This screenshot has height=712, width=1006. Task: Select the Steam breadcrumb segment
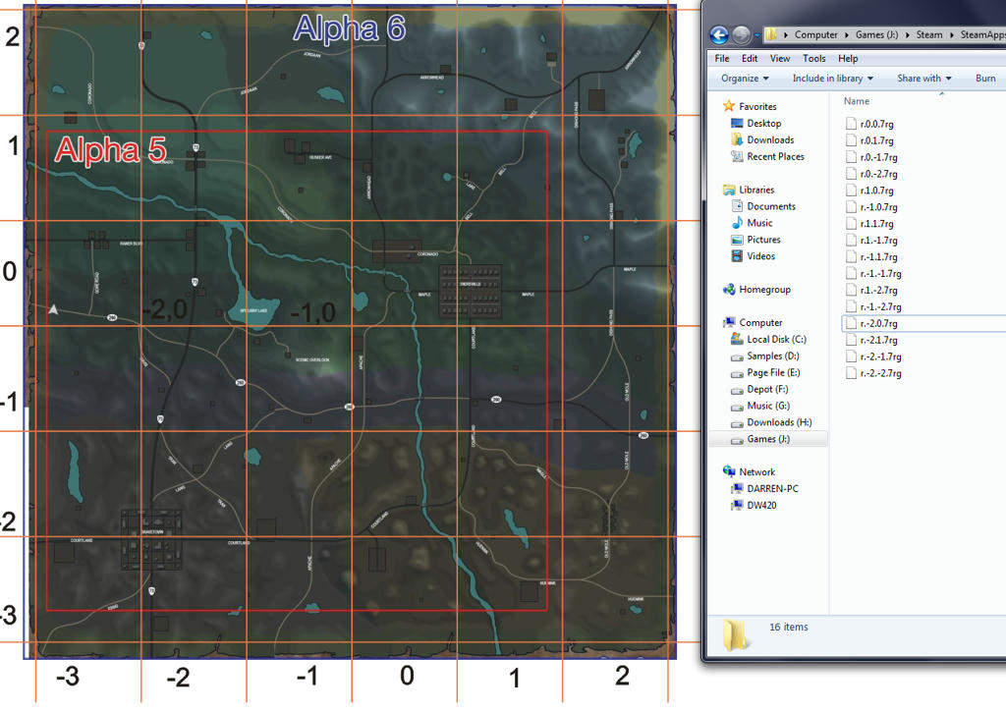tap(929, 34)
